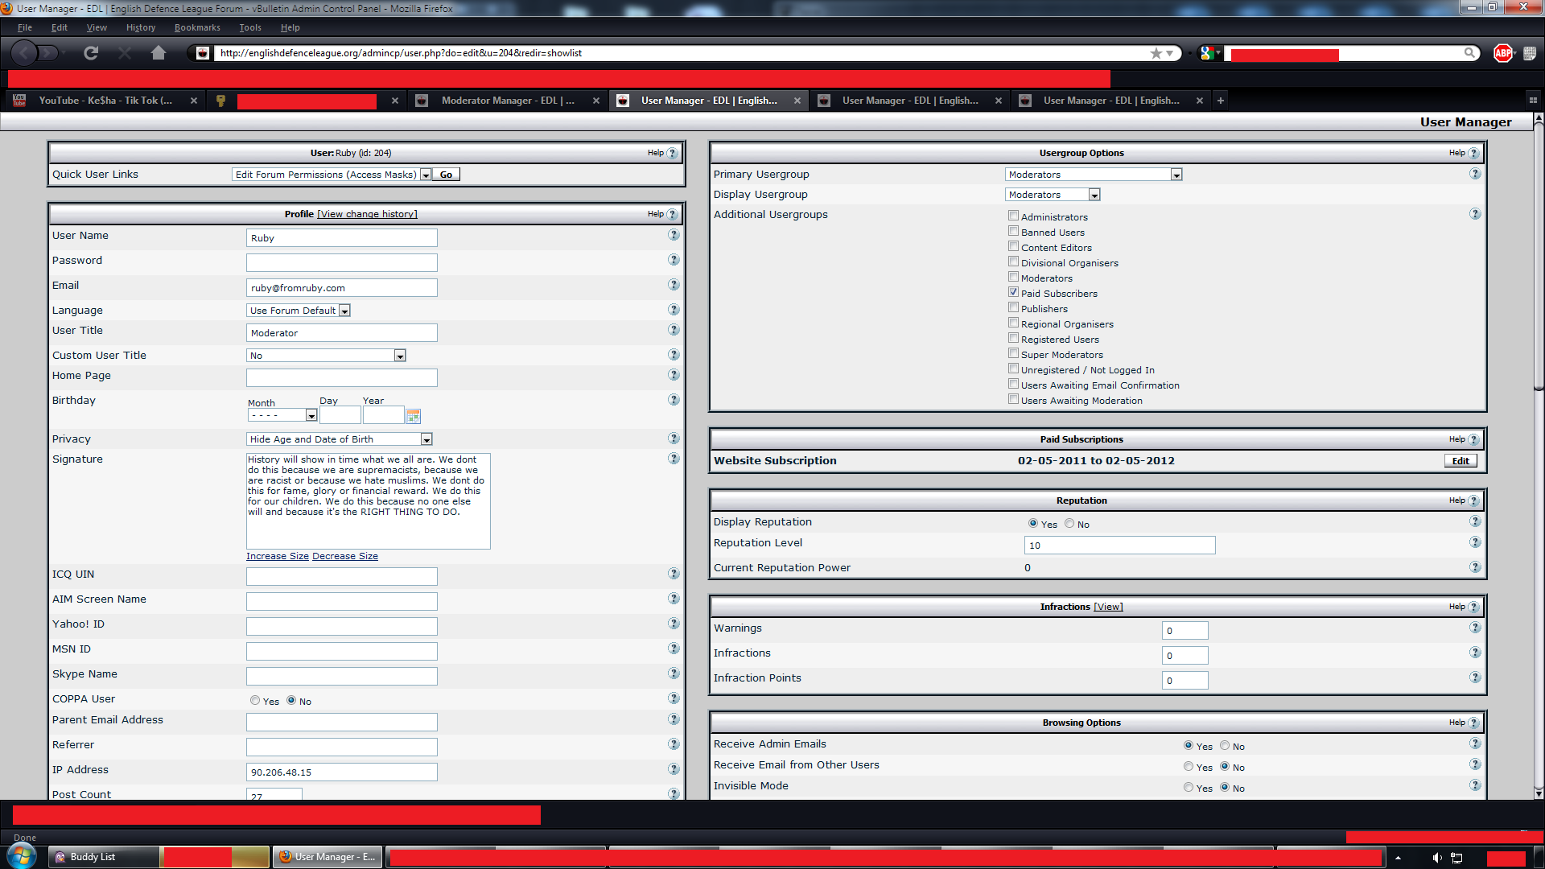
Task: Open the Custom User Title dropdown
Action: (399, 356)
